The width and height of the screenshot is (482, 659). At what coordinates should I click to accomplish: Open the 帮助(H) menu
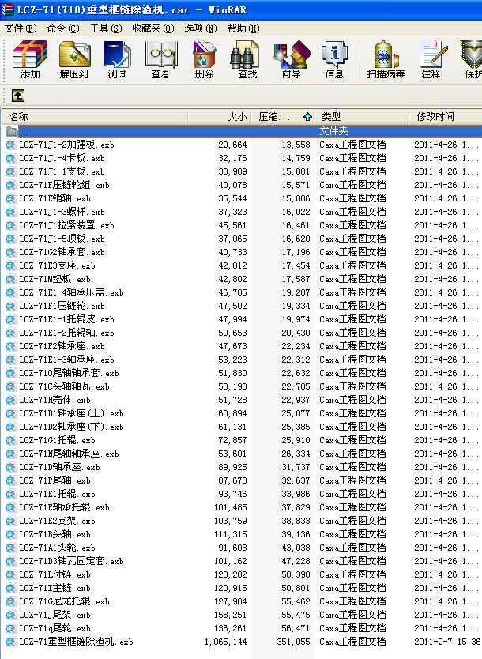tap(243, 28)
